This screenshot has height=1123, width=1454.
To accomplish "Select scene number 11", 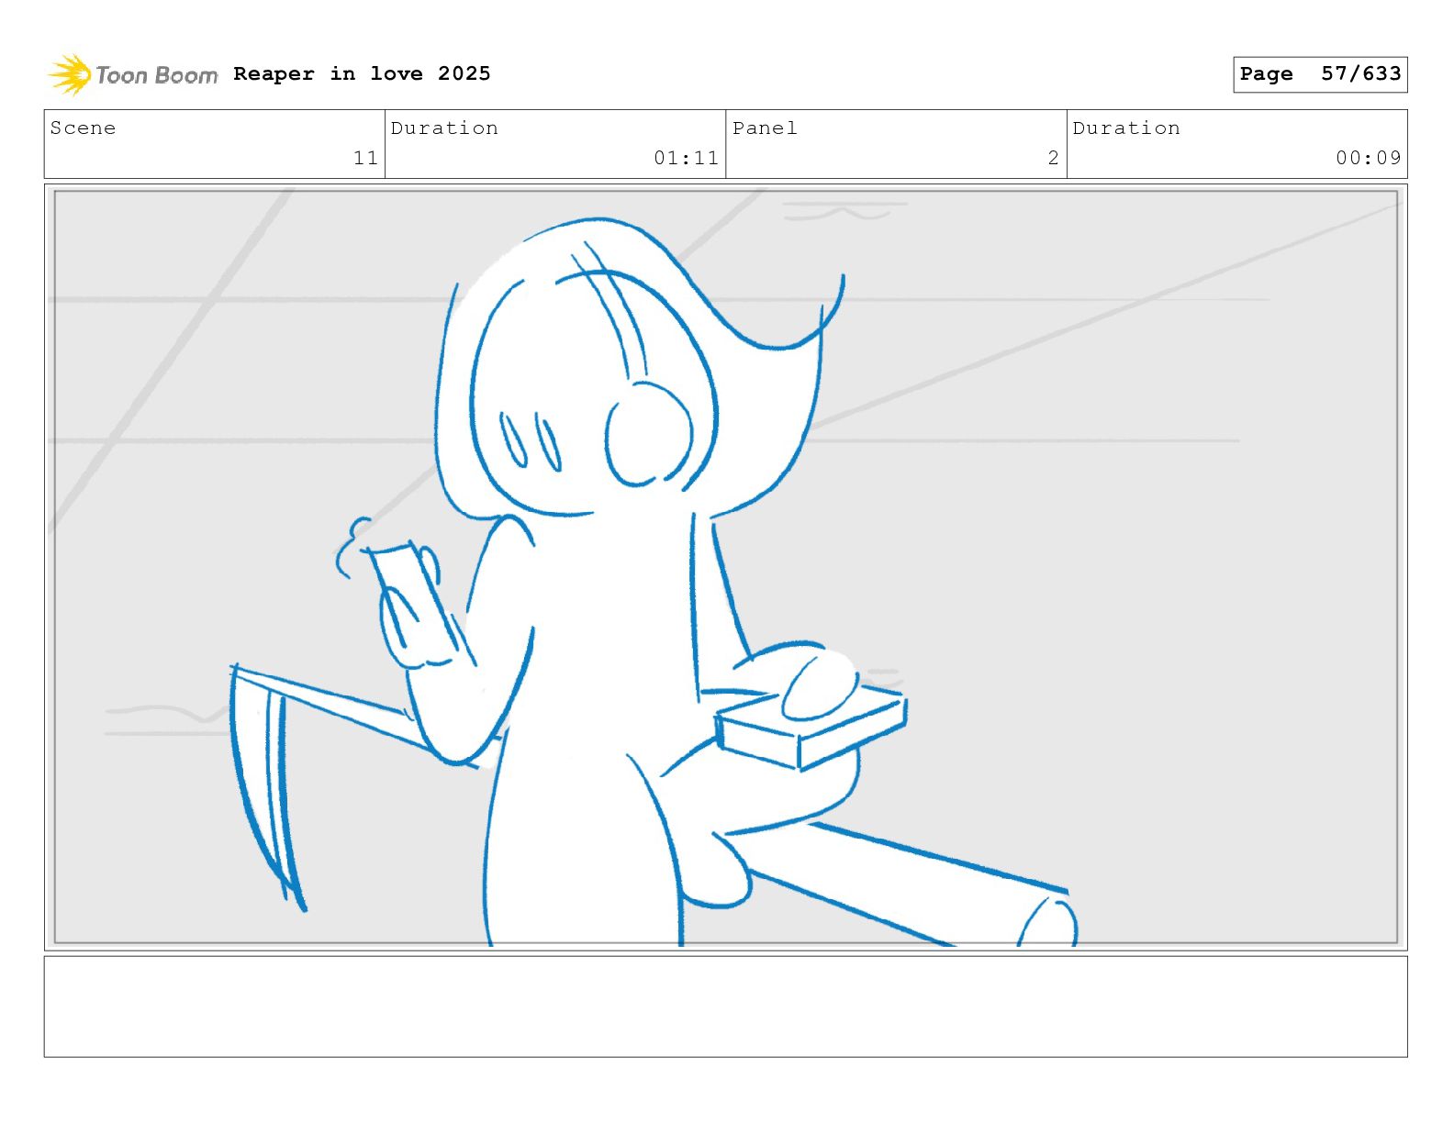I will (x=365, y=158).
